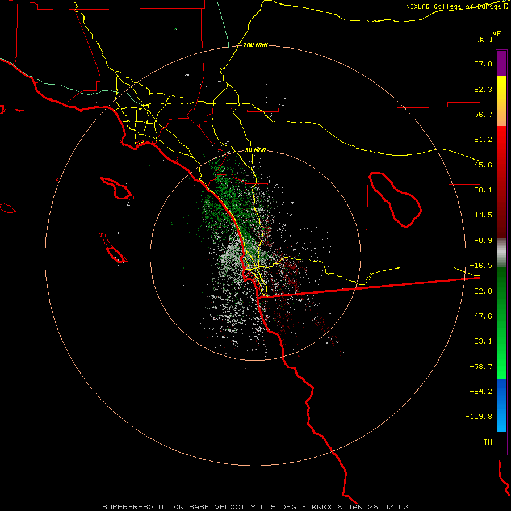
Task: Click the 100 NMI range ring label
Action: pyautogui.click(x=256, y=45)
